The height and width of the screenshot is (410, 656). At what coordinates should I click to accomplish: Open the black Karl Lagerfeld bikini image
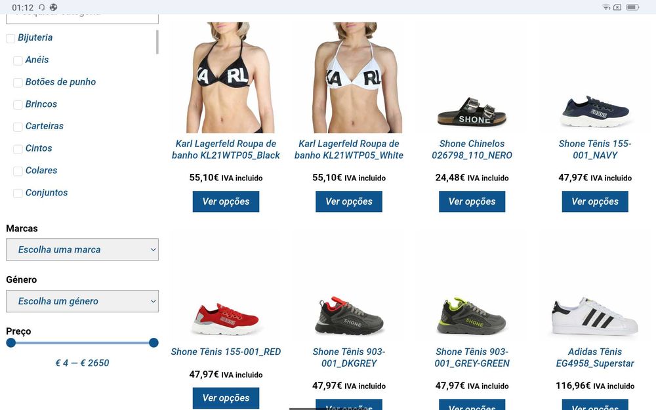pyautogui.click(x=226, y=77)
